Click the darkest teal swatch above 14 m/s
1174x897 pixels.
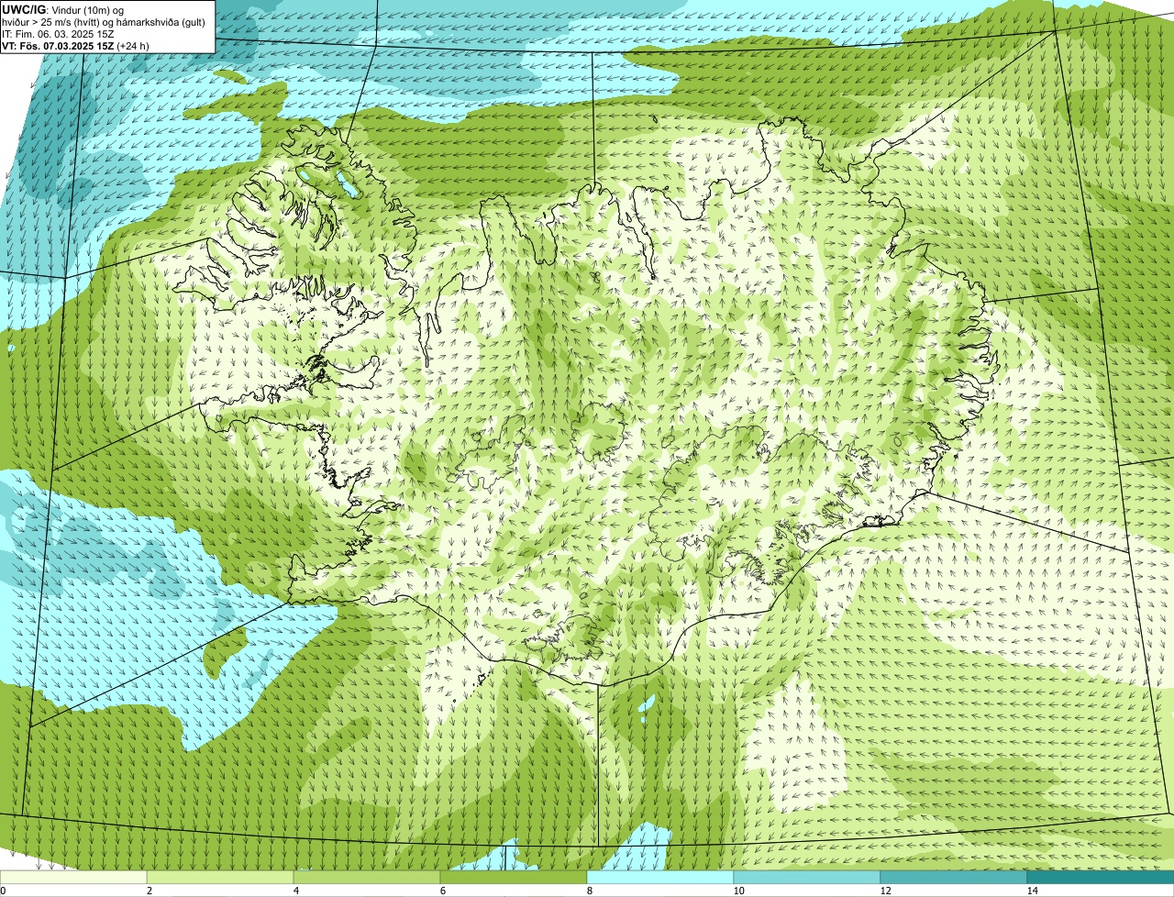[x=1101, y=878]
